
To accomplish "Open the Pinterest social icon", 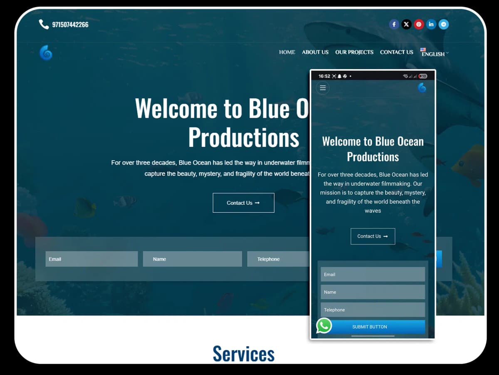I will [419, 24].
